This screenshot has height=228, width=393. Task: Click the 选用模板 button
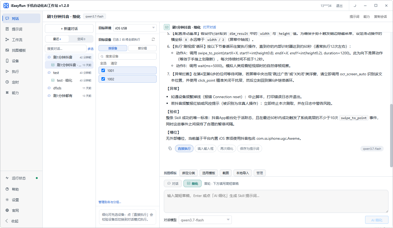[x=209, y=173]
